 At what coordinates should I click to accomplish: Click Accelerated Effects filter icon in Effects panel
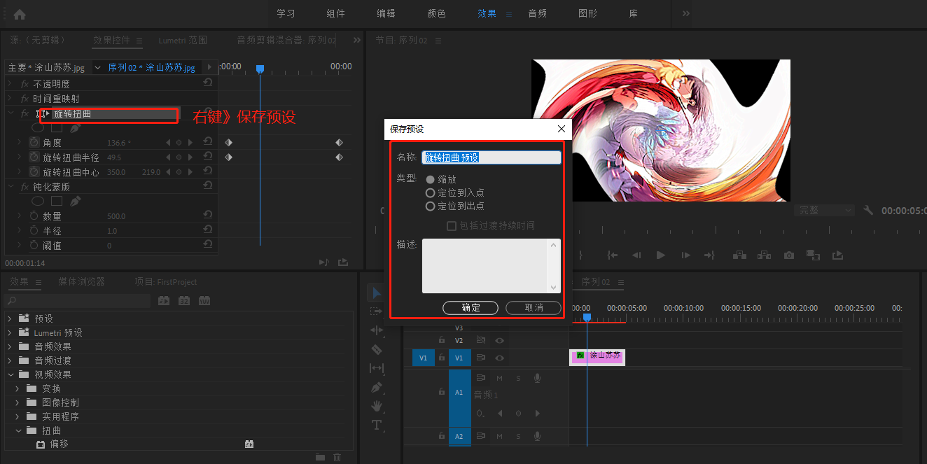[164, 300]
